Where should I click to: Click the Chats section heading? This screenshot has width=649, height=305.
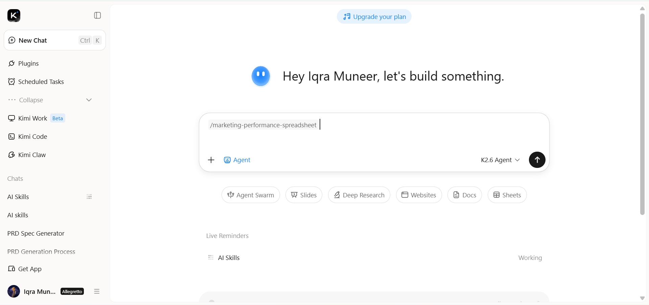15,179
